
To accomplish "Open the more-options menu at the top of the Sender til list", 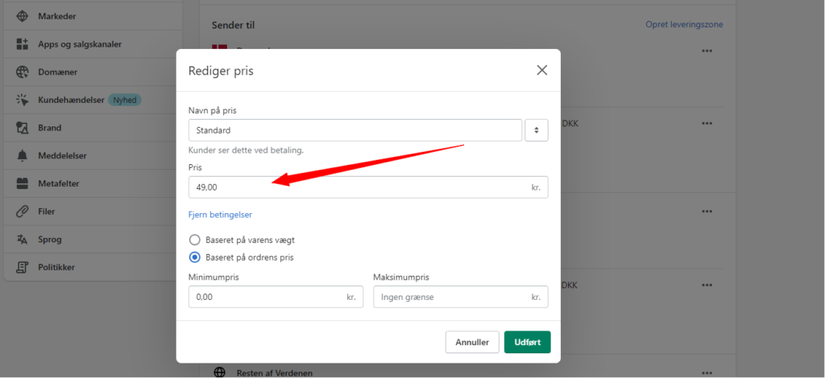I will pos(707,51).
